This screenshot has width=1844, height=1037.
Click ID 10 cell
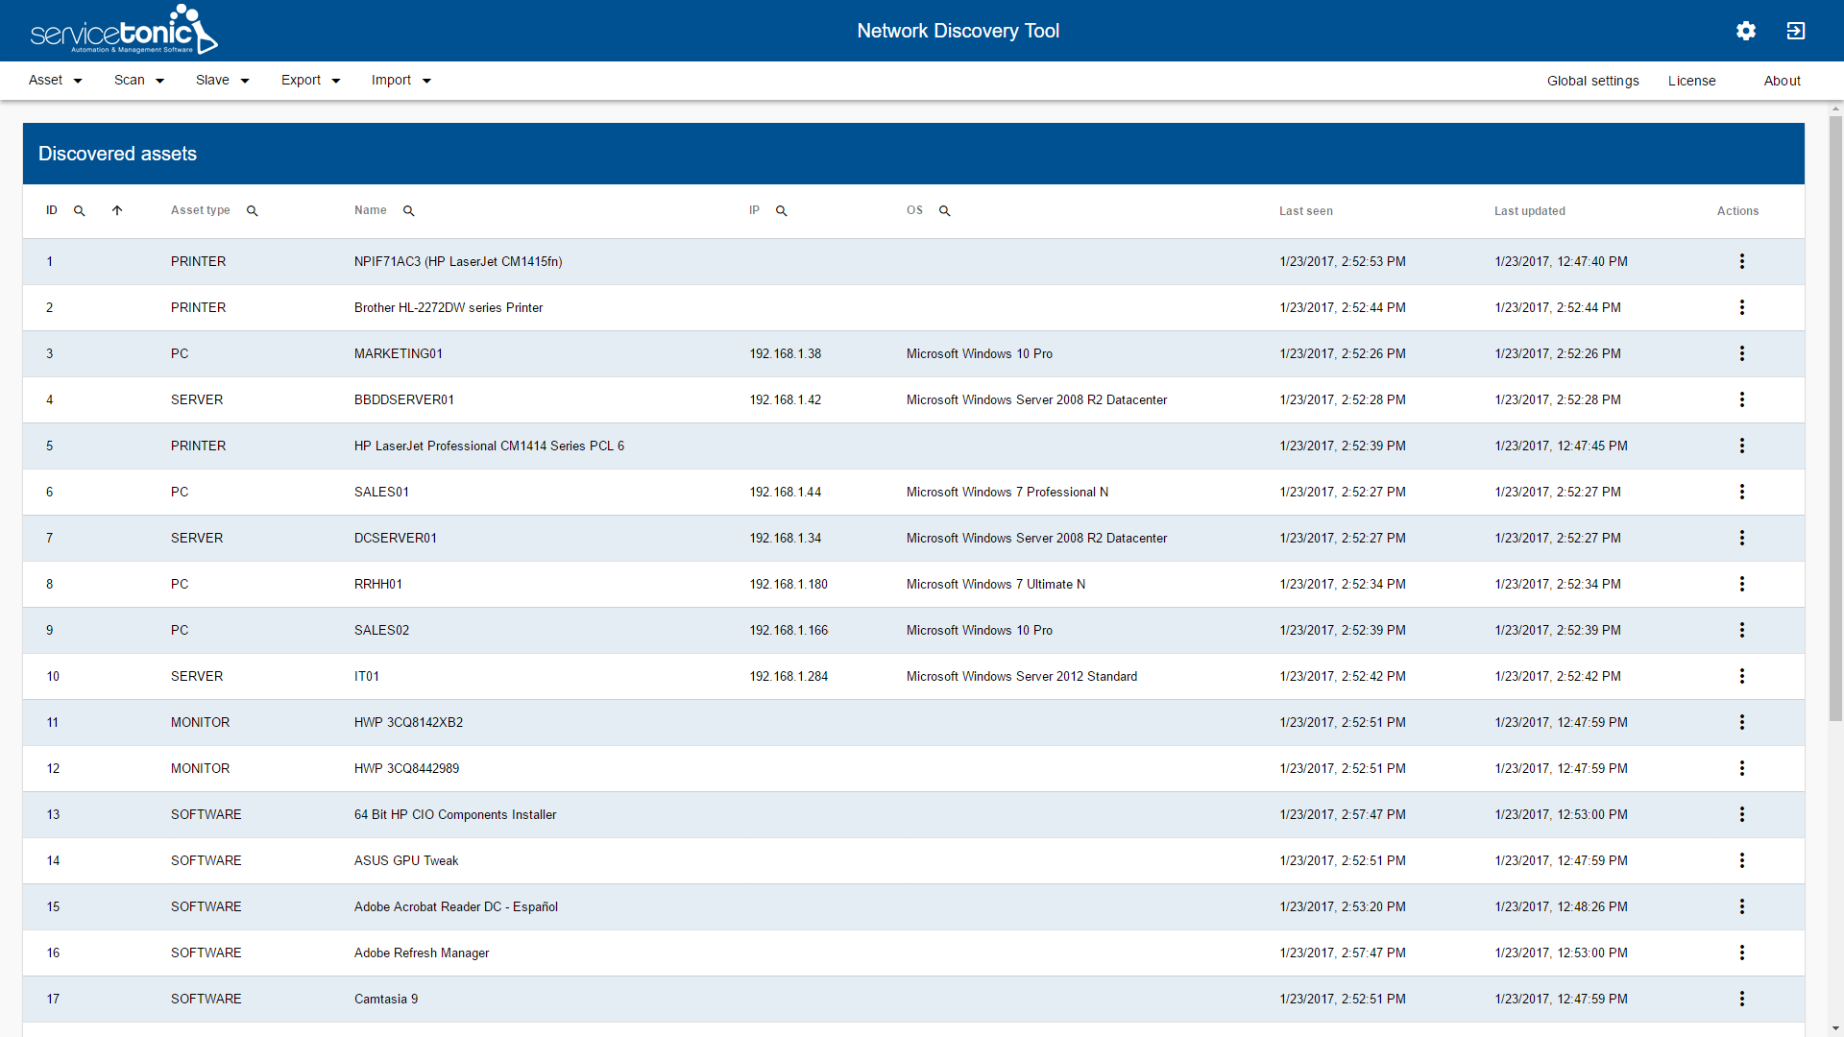point(53,676)
